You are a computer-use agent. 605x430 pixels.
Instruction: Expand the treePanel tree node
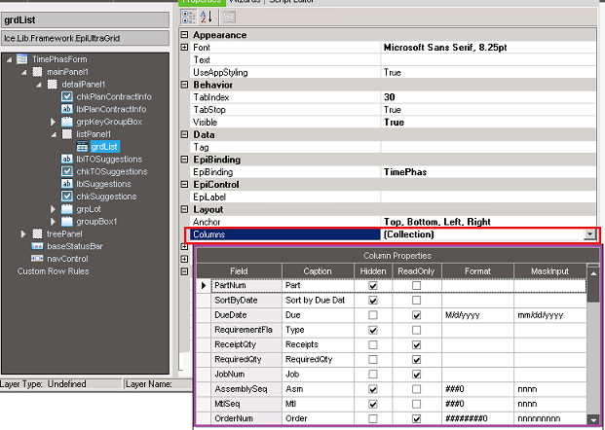tap(23, 233)
